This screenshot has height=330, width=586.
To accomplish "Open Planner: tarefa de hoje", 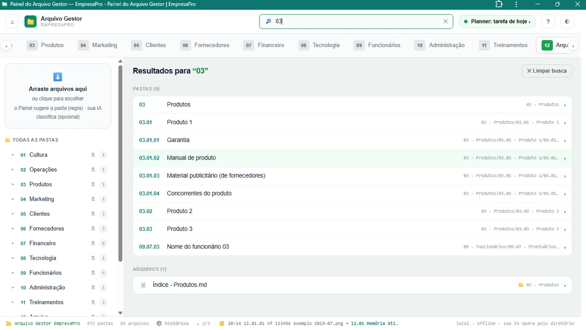I will click(497, 22).
